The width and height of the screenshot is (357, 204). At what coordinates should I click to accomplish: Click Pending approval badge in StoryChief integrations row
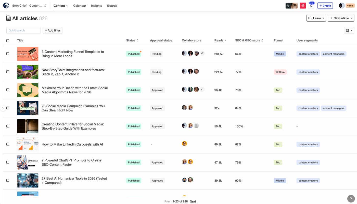(x=157, y=72)
